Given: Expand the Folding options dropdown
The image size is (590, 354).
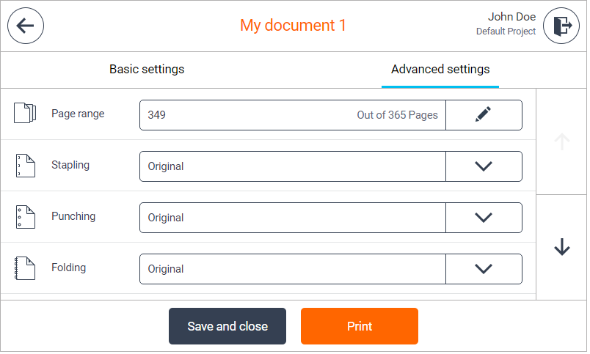Looking at the screenshot, I should point(483,269).
